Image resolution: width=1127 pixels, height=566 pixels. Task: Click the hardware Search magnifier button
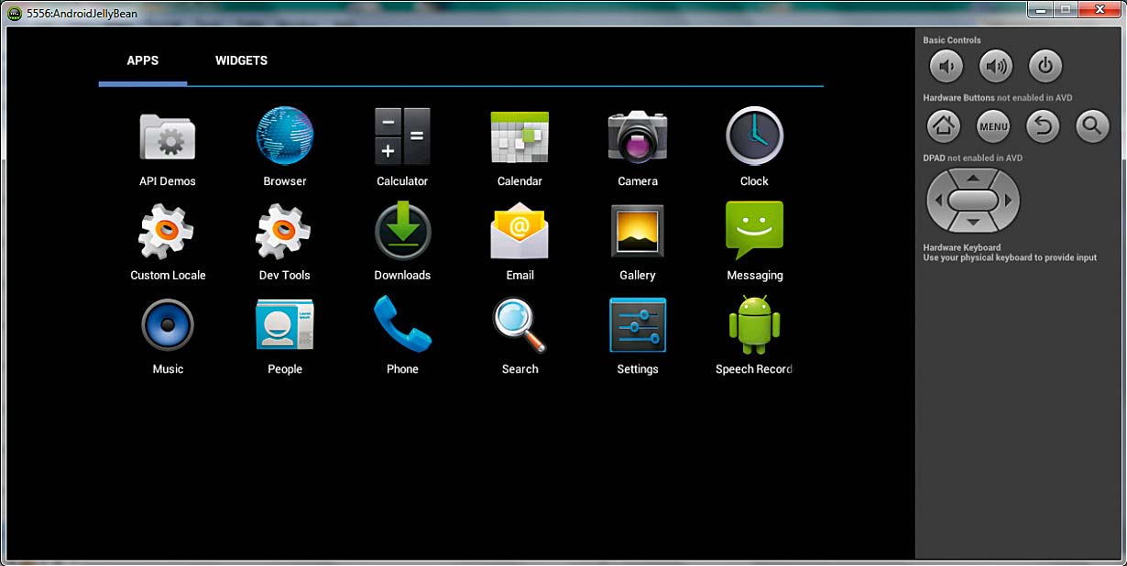[x=1092, y=126]
